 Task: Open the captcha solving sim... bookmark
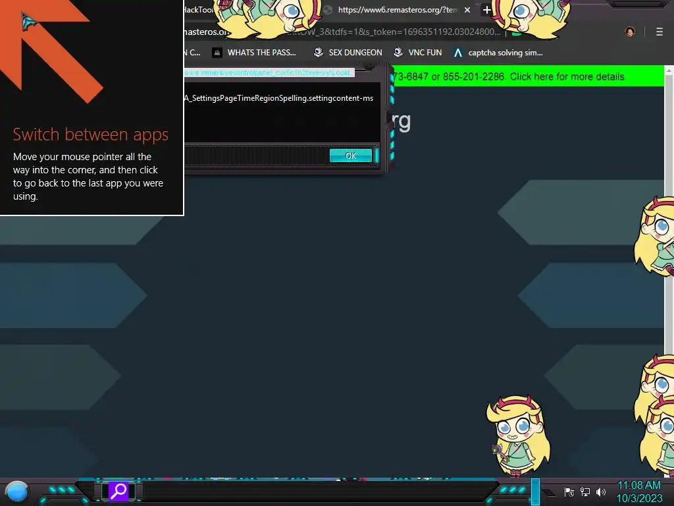tap(498, 53)
